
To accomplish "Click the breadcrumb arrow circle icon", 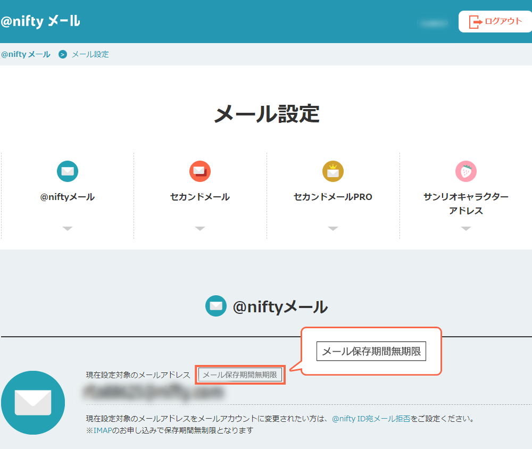I will (62, 54).
